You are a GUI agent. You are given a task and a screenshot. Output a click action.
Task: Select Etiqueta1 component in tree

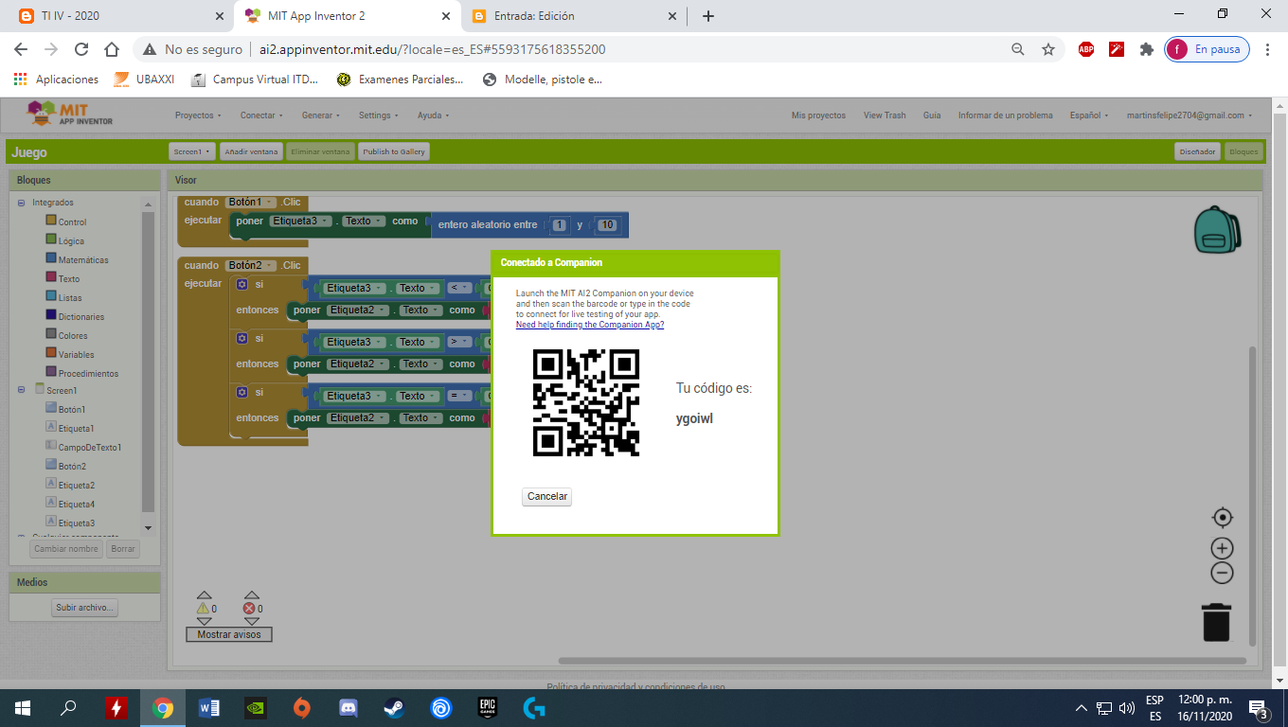click(76, 428)
